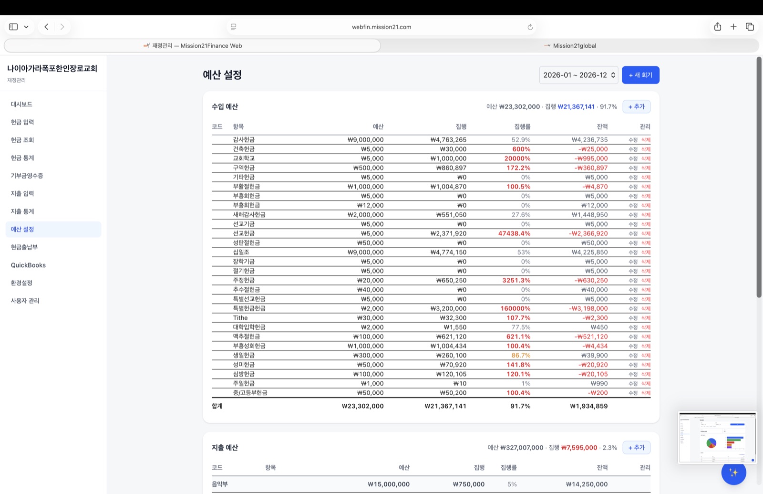
Task: Click the ₩7,595,000 지출 집행 figure
Action: 579,448
